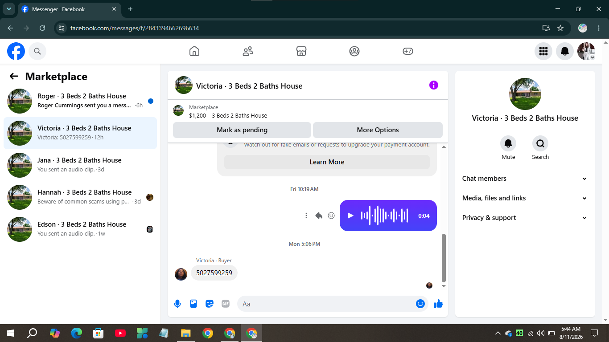Open more options for the audio message

pos(306,216)
